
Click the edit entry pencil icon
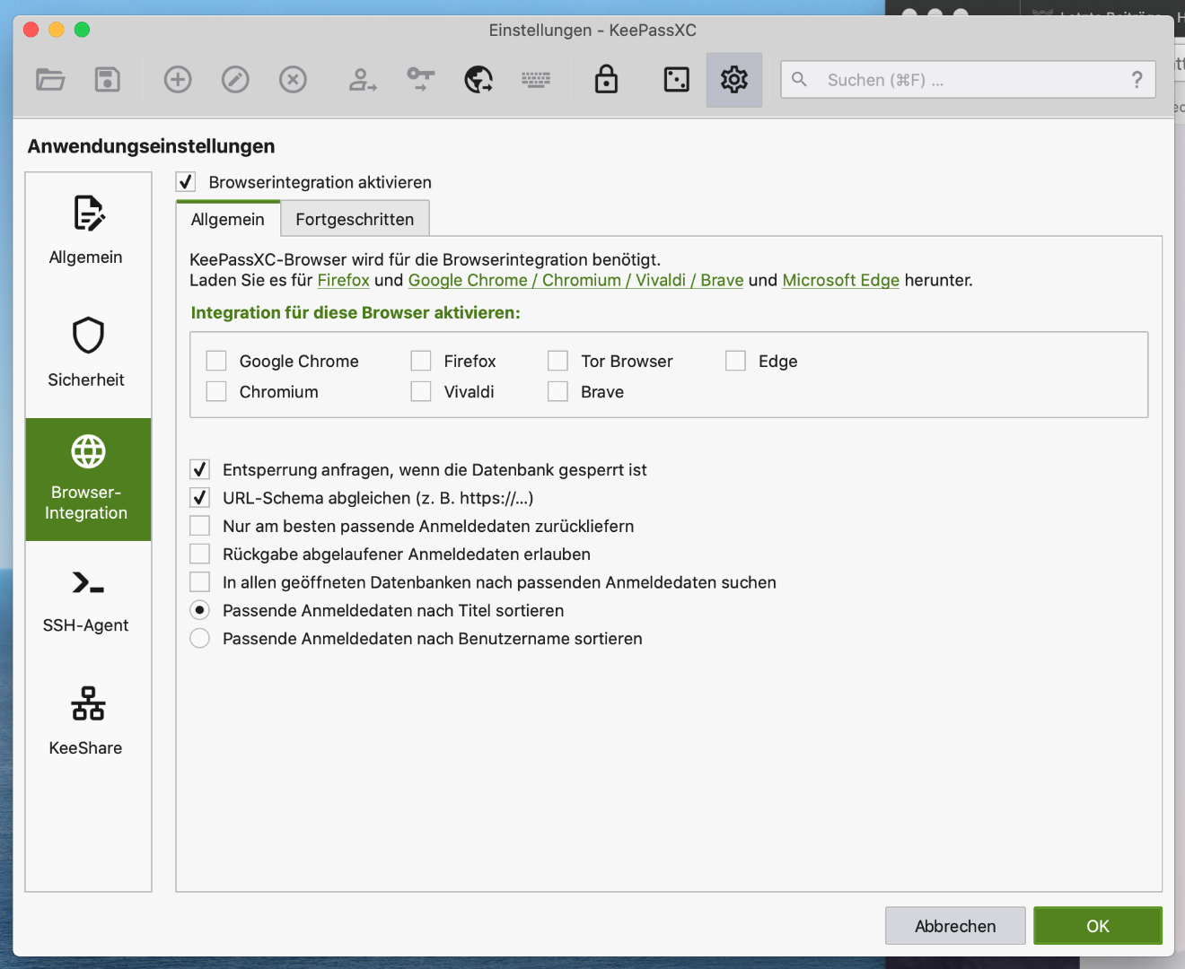tap(235, 80)
